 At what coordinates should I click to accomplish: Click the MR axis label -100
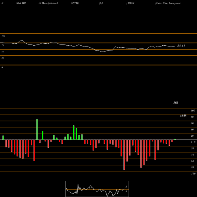click(193, 174)
